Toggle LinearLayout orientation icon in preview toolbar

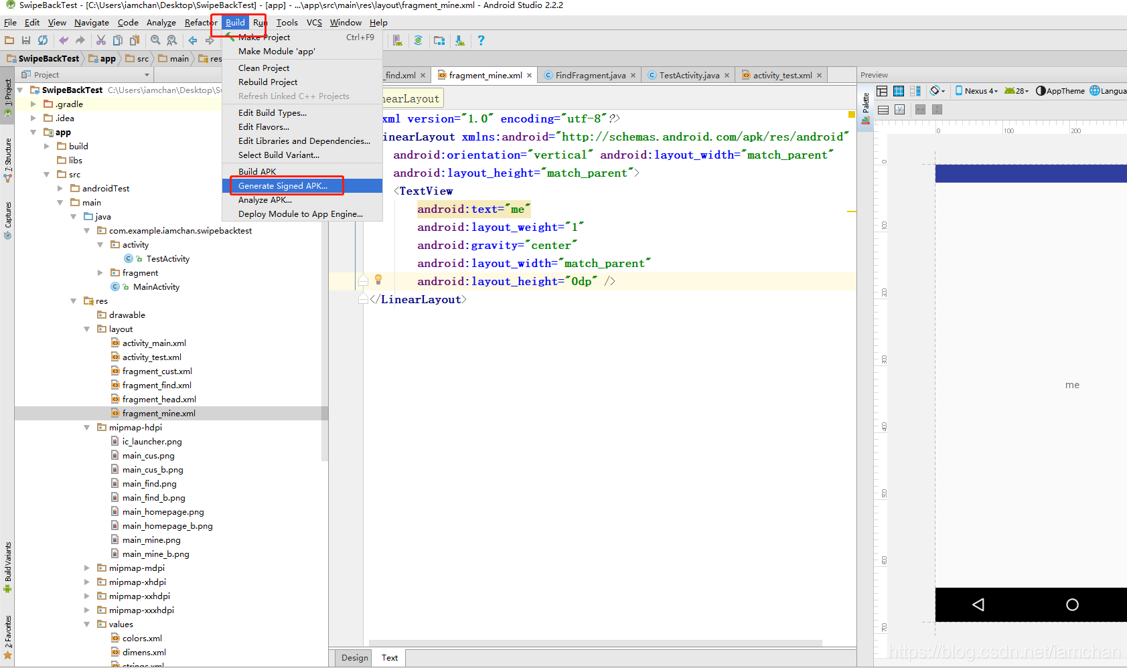883,109
